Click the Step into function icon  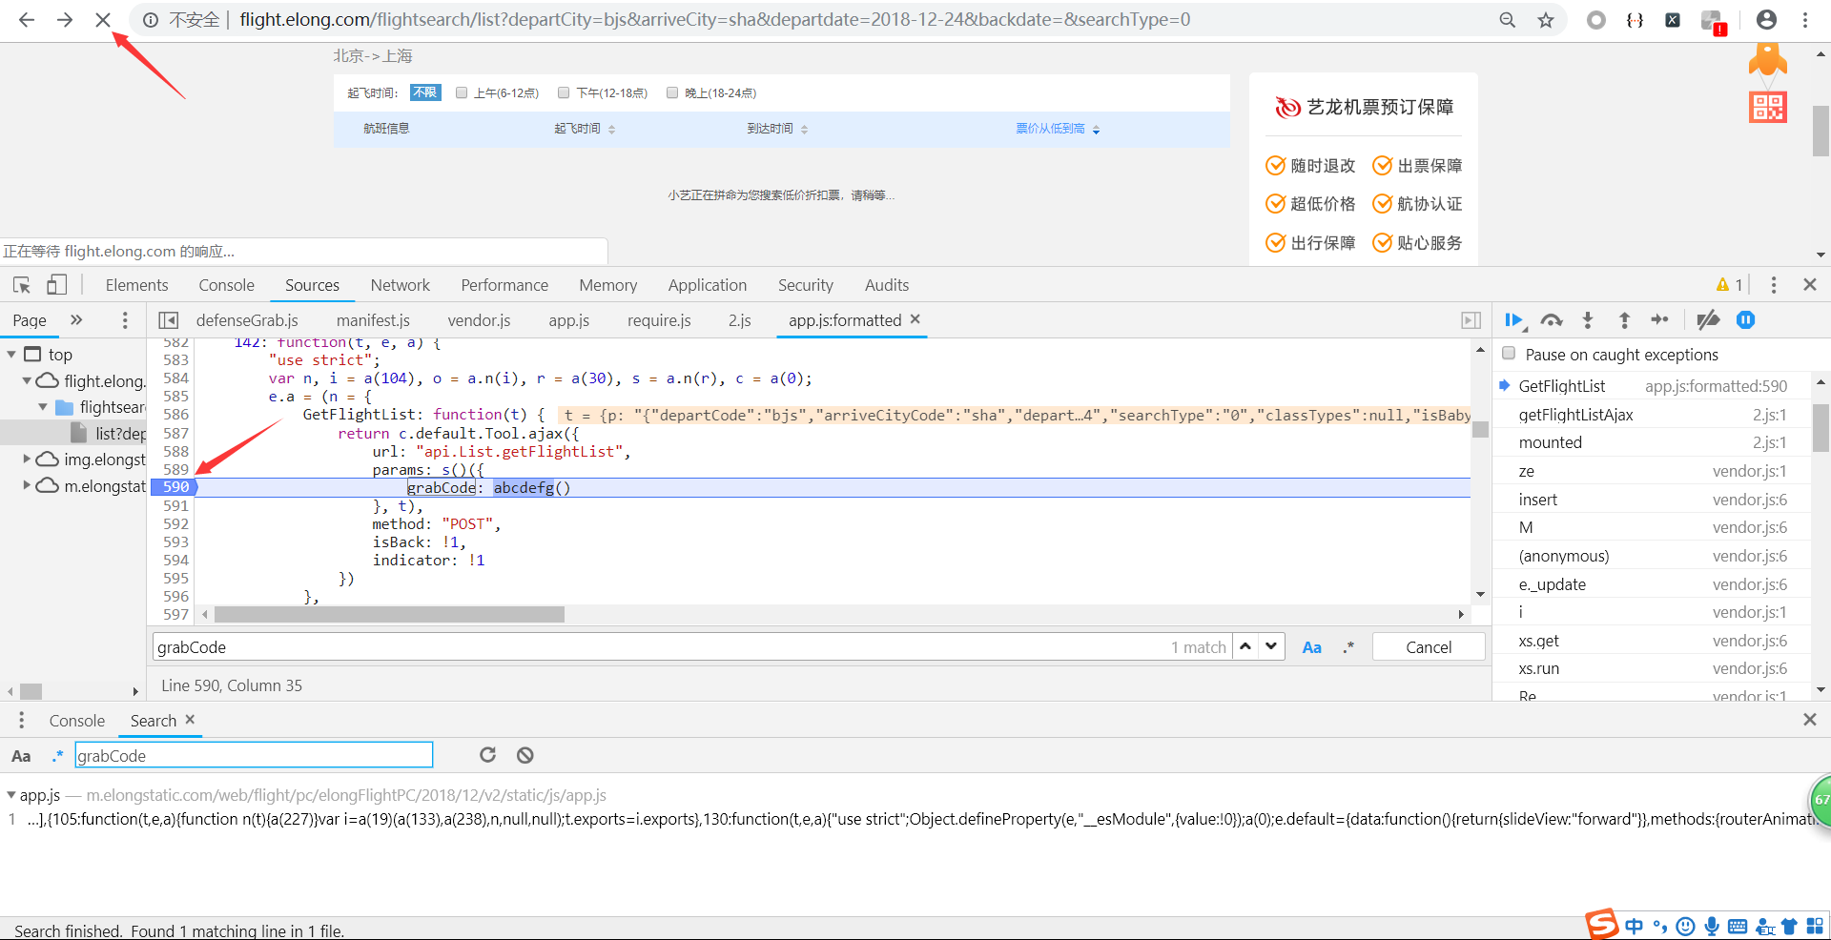[1588, 320]
